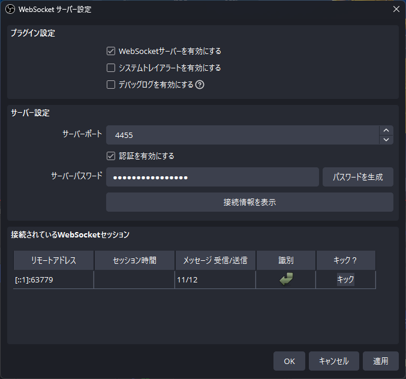Confirm with the OK button
406x379 pixels.
click(289, 361)
